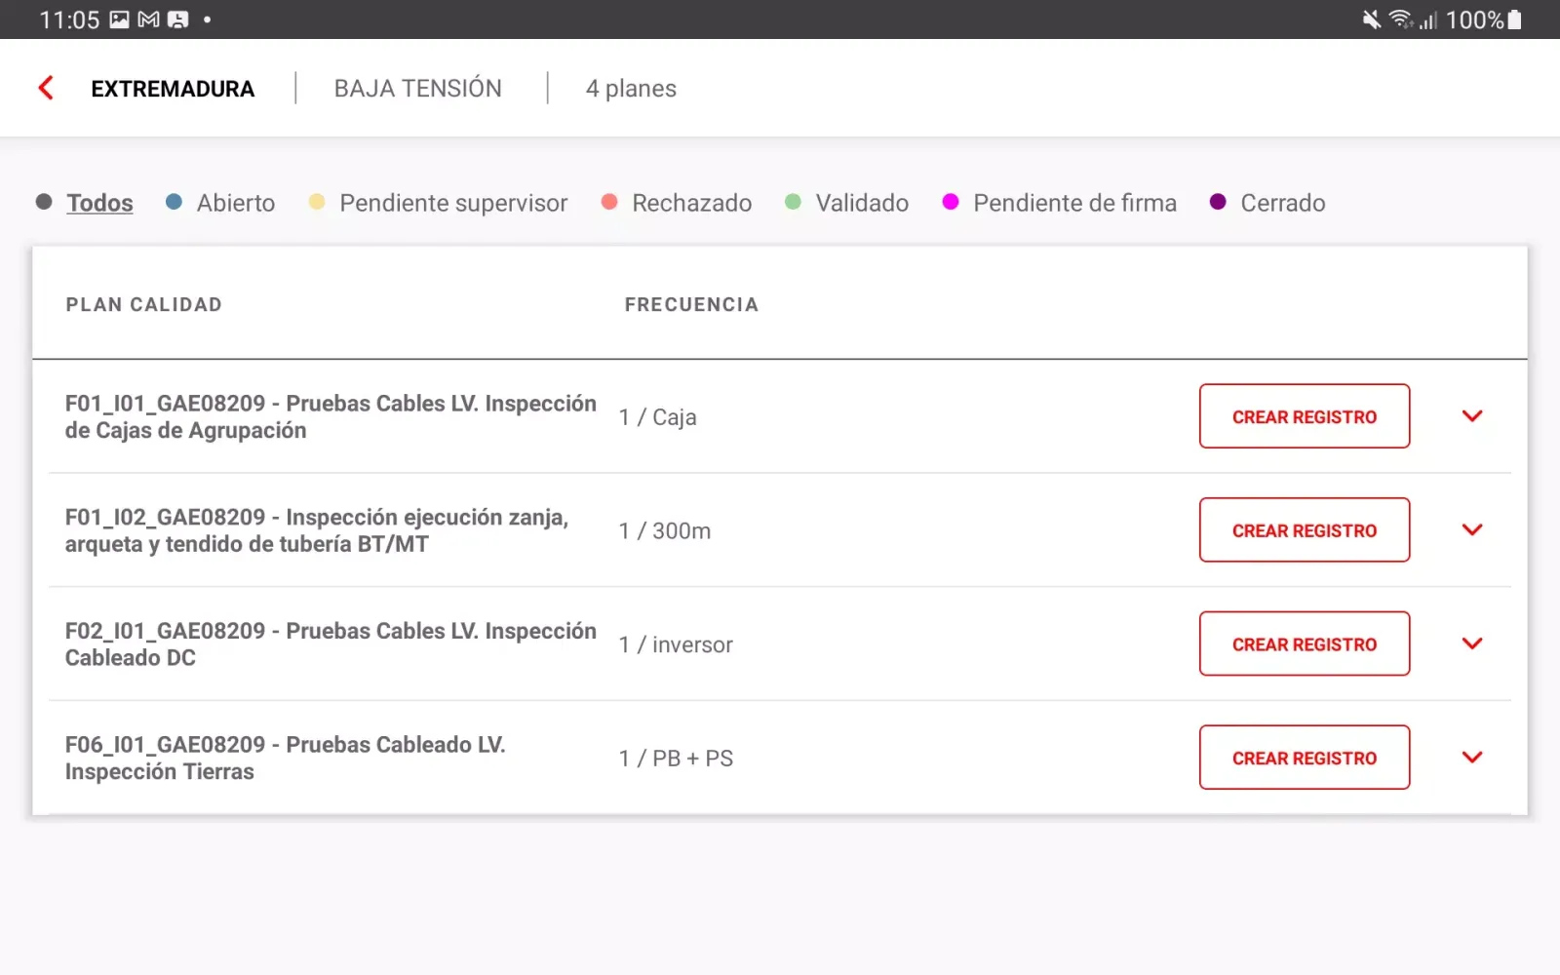Create record for Cajas de Agrupación plan
Screen dimensions: 1560x975
(1304, 416)
